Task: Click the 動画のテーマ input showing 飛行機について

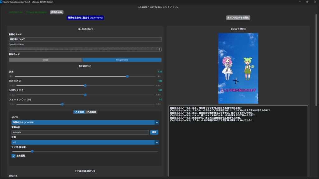Action: [x=84, y=39]
